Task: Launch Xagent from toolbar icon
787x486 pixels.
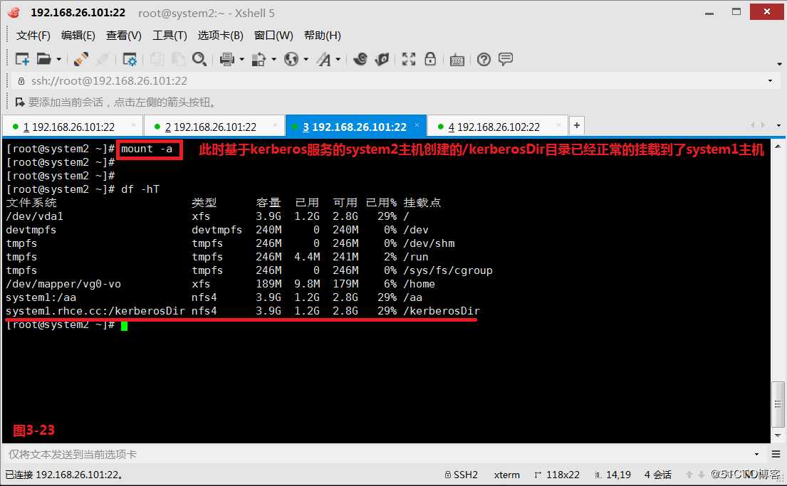Action: (x=382, y=59)
